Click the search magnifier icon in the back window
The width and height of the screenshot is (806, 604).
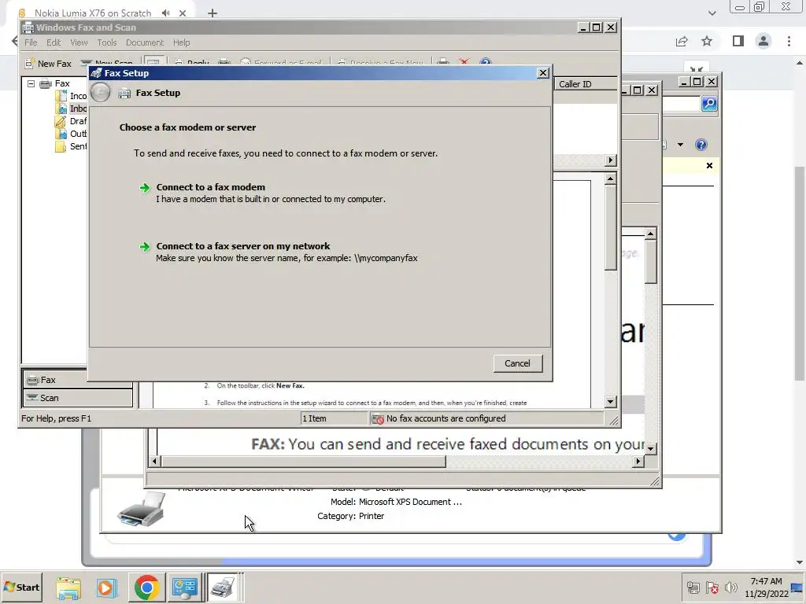click(709, 104)
